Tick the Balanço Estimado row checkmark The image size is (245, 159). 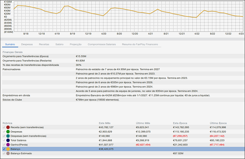click(4, 153)
